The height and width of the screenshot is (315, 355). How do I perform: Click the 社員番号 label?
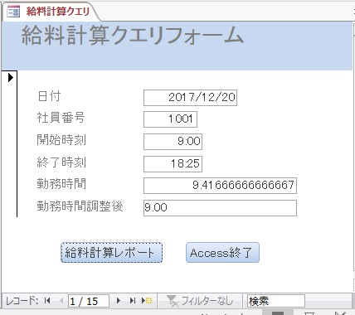coord(61,118)
